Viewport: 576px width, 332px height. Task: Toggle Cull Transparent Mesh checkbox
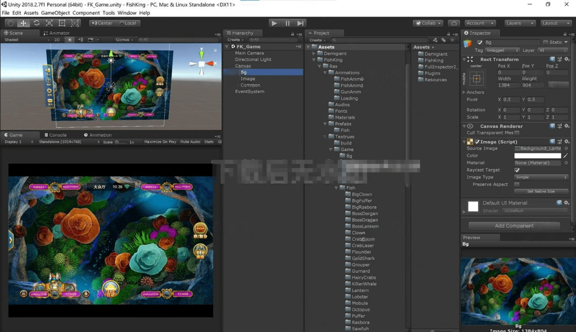pos(517,133)
